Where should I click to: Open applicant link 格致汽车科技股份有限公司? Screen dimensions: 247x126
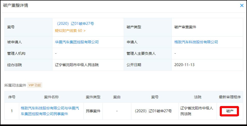click(196, 42)
